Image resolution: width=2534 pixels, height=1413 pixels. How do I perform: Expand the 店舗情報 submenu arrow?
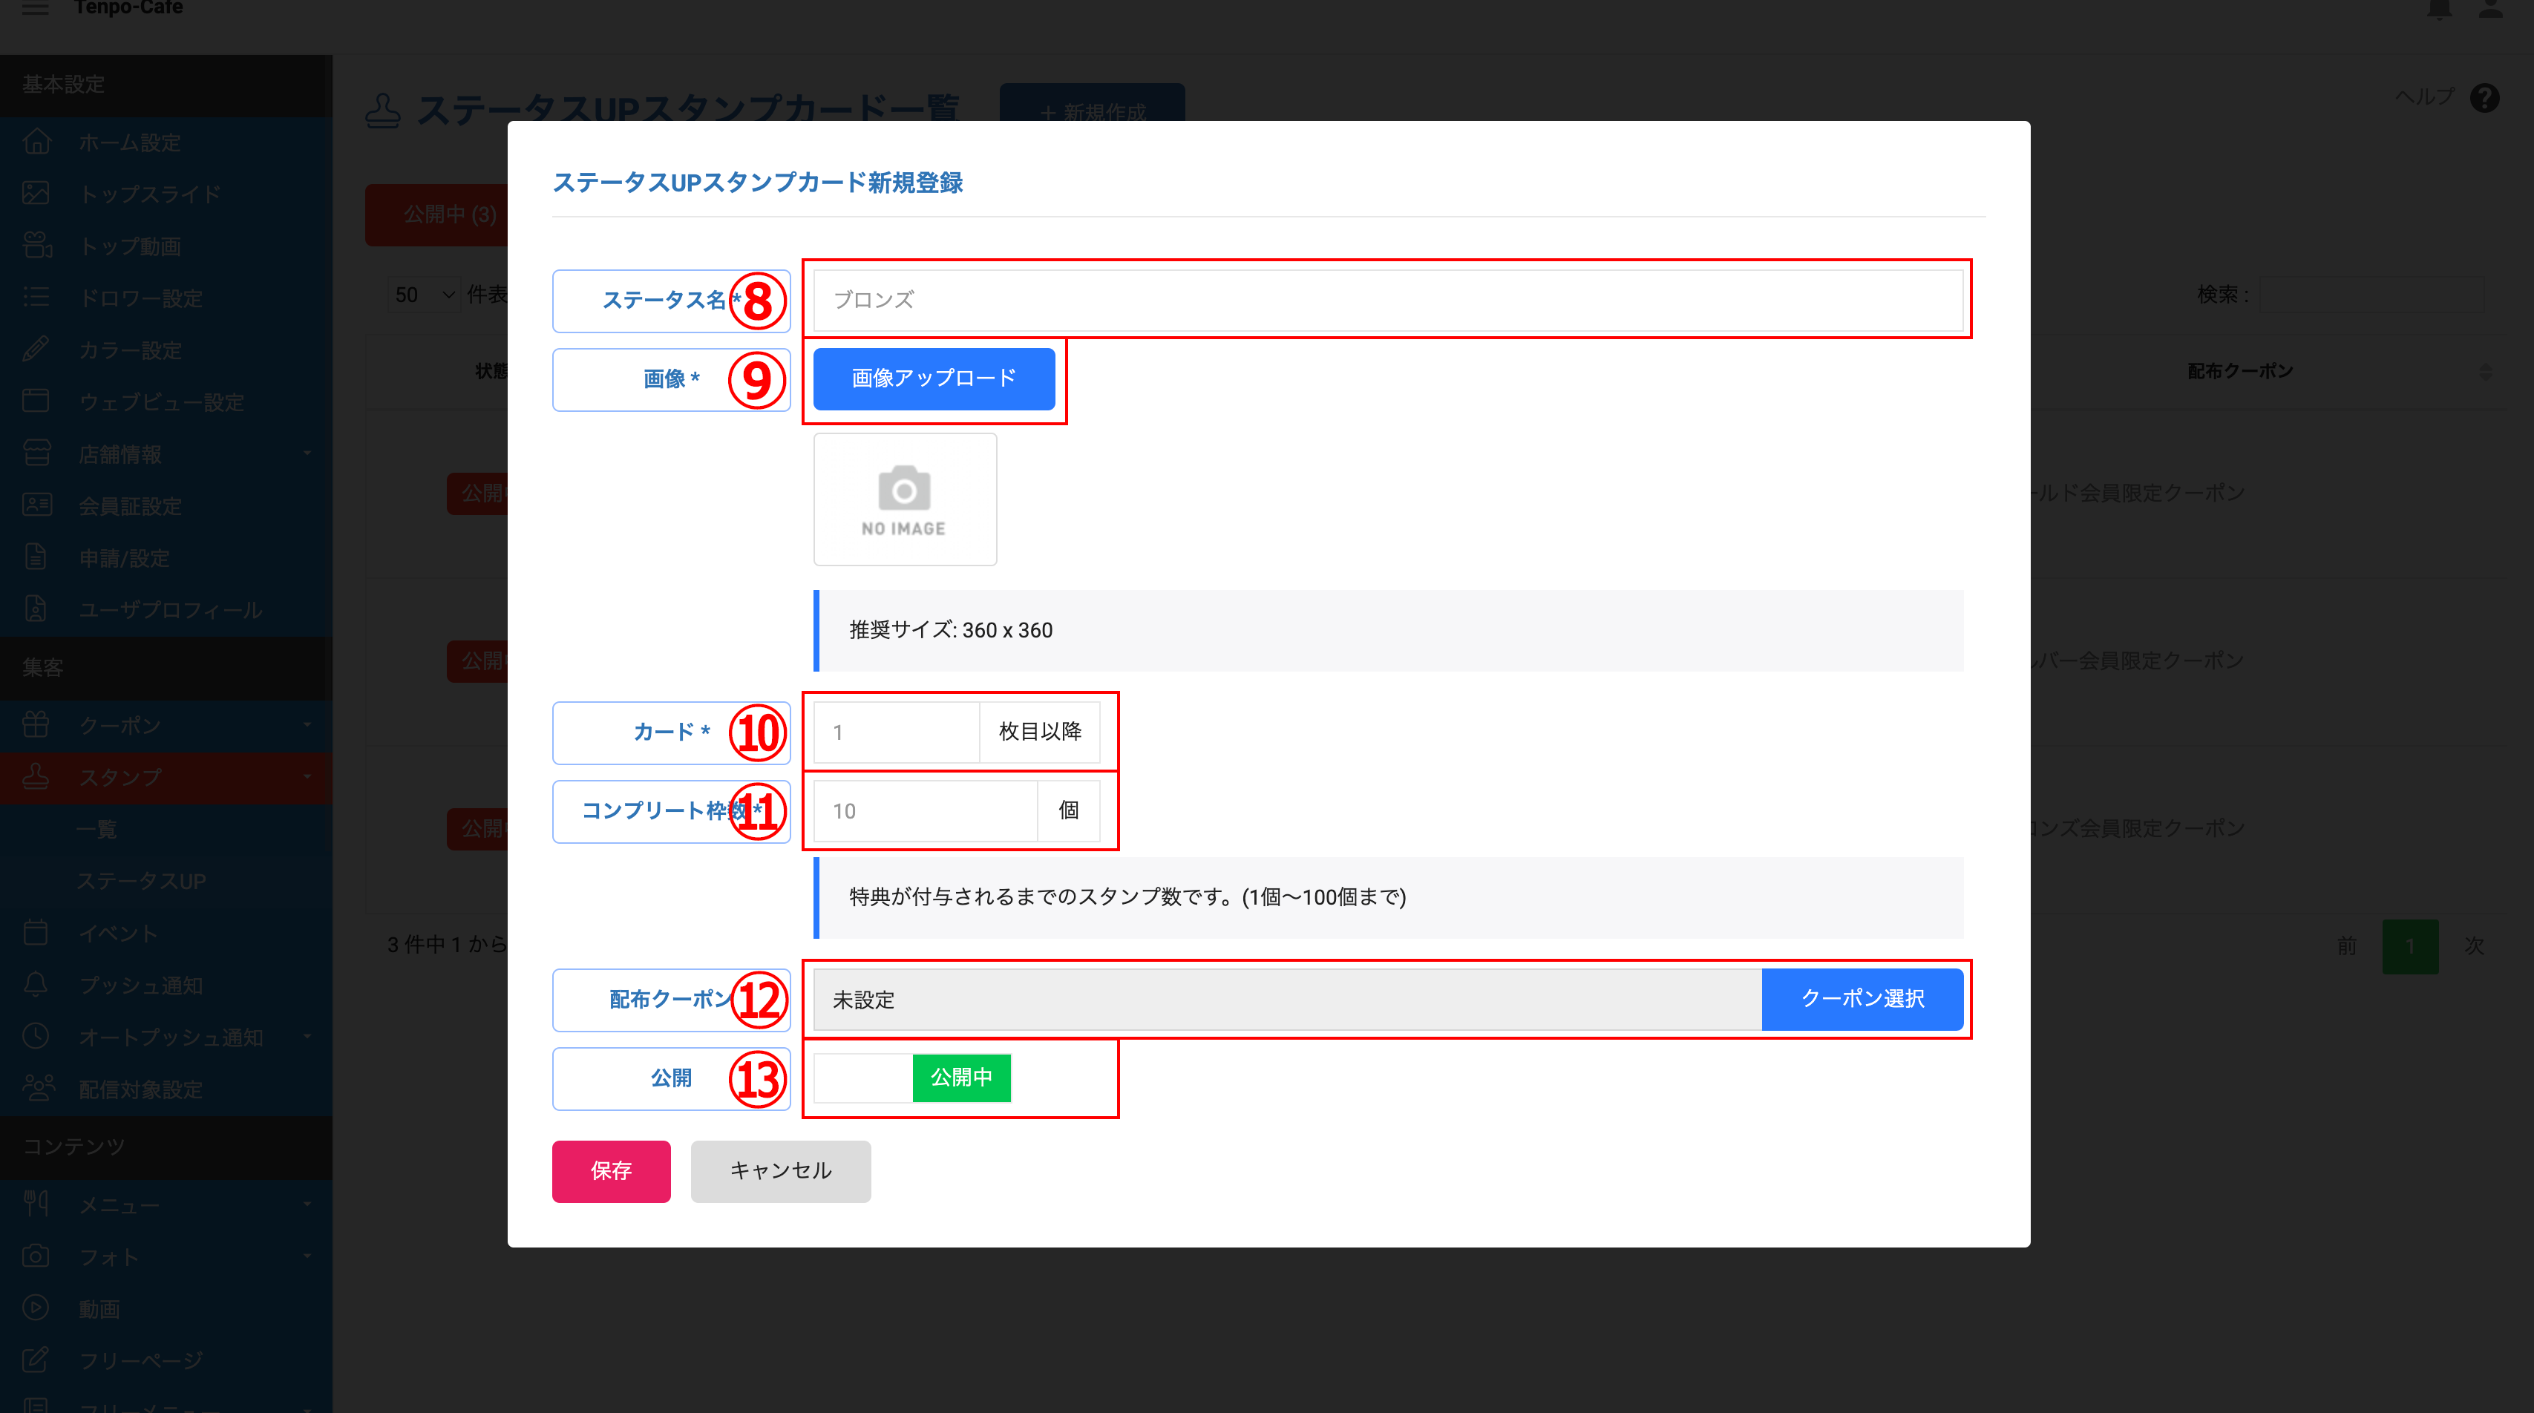[307, 453]
